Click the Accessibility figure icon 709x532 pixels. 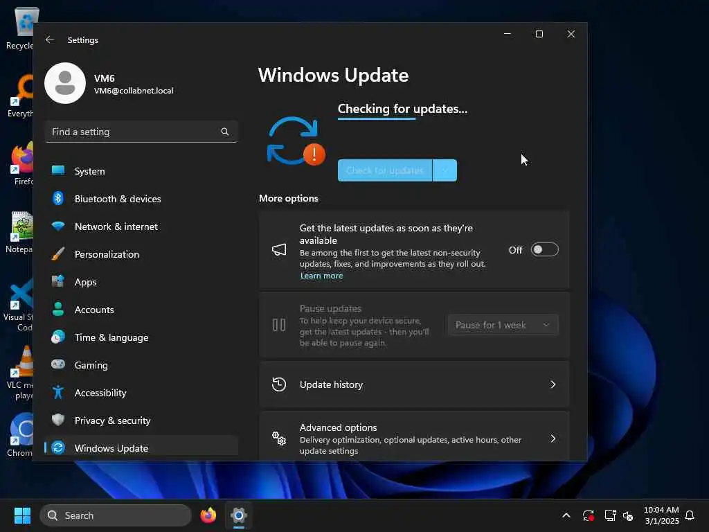click(x=58, y=392)
